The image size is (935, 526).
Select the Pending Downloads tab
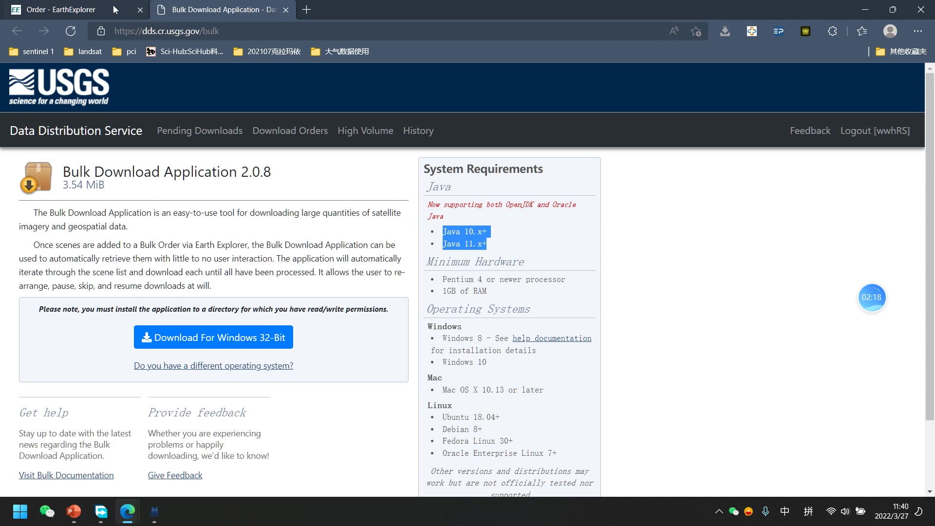coord(199,131)
